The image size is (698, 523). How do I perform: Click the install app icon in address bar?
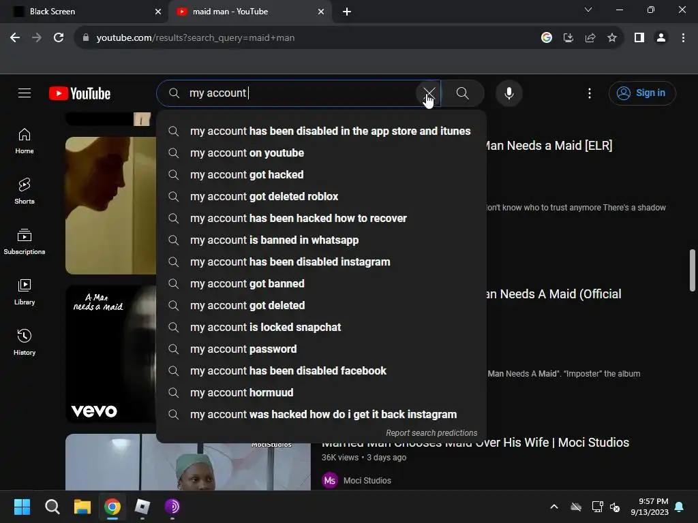coord(568,38)
